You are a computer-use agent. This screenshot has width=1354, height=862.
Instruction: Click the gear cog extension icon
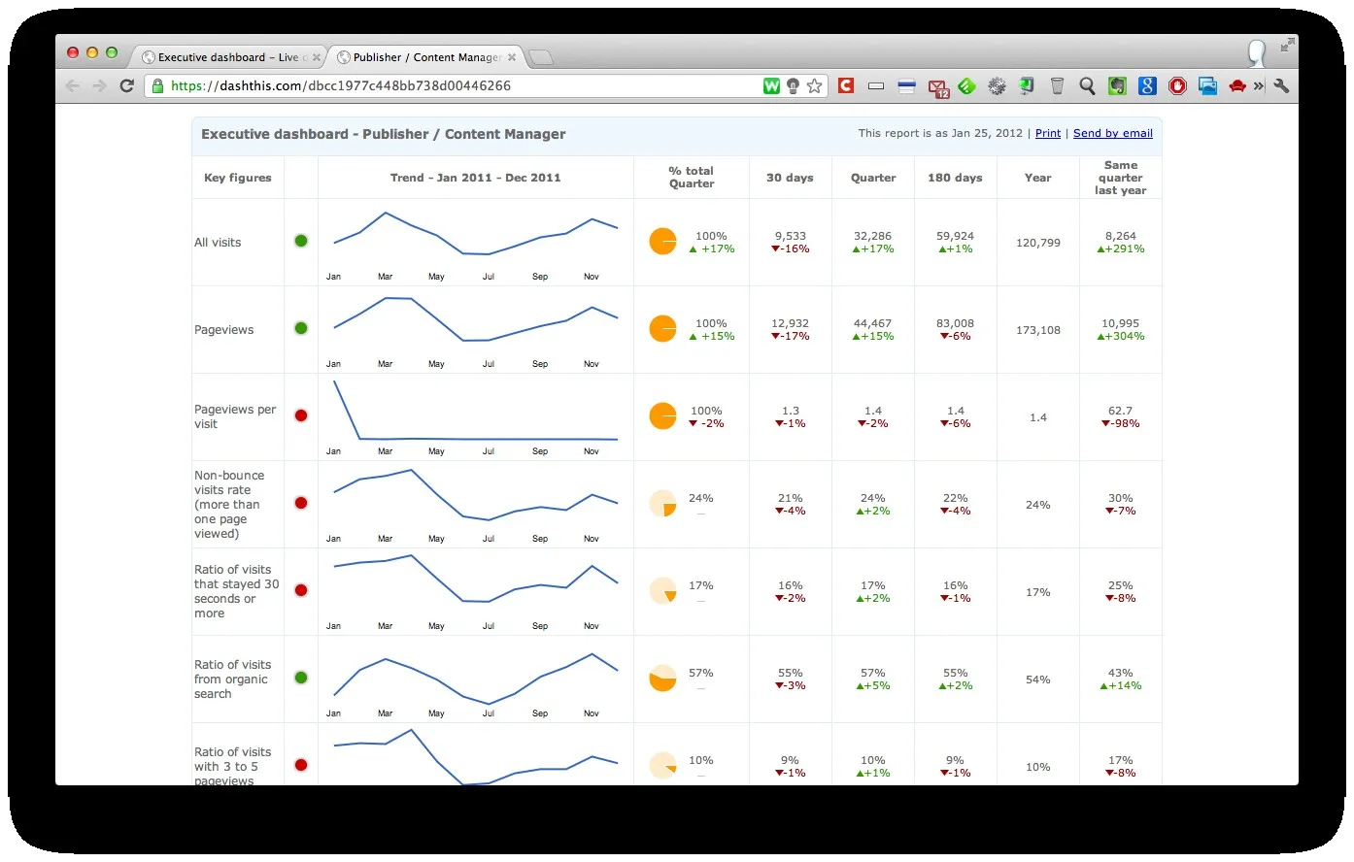pos(997,85)
